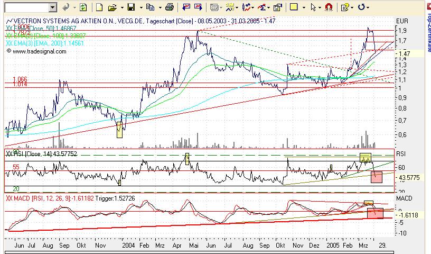
Task: Click the 3M period chart icon
Action: [230, 7]
